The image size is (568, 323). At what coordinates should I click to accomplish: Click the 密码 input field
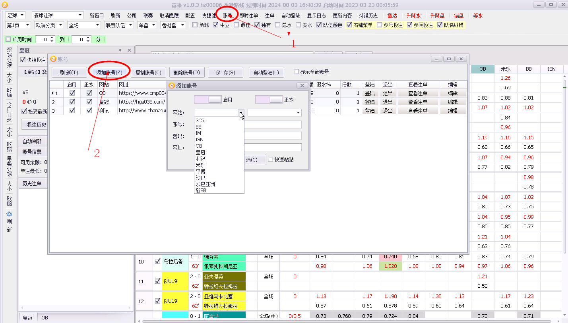point(248,136)
